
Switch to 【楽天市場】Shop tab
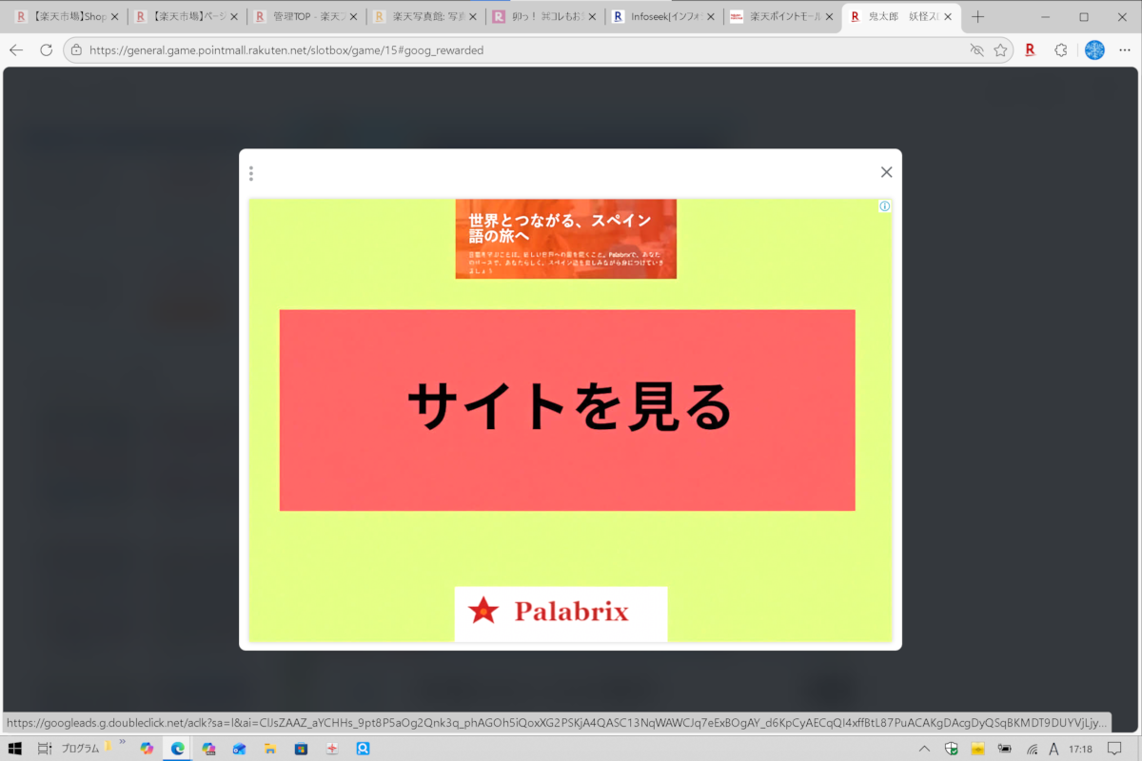pyautogui.click(x=67, y=17)
